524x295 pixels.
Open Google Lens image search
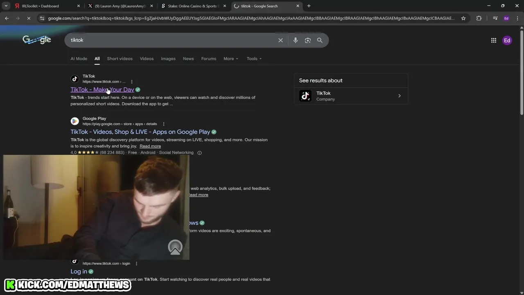click(x=308, y=40)
